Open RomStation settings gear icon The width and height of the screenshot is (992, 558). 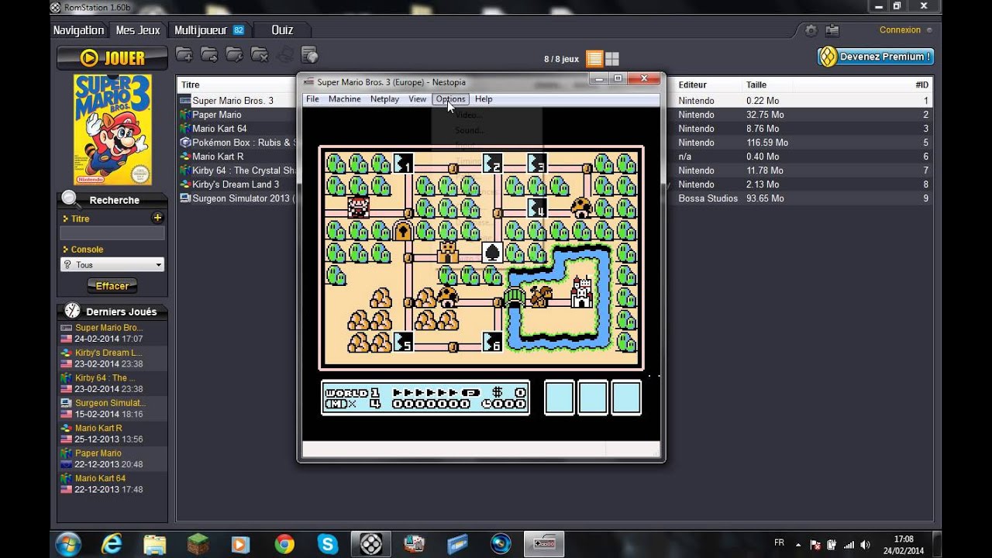[811, 31]
